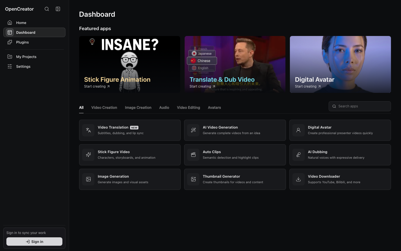Viewport: 401px width, 251px height.
Task: Open the Translate & Dub Video featured banner
Action: click(x=235, y=64)
